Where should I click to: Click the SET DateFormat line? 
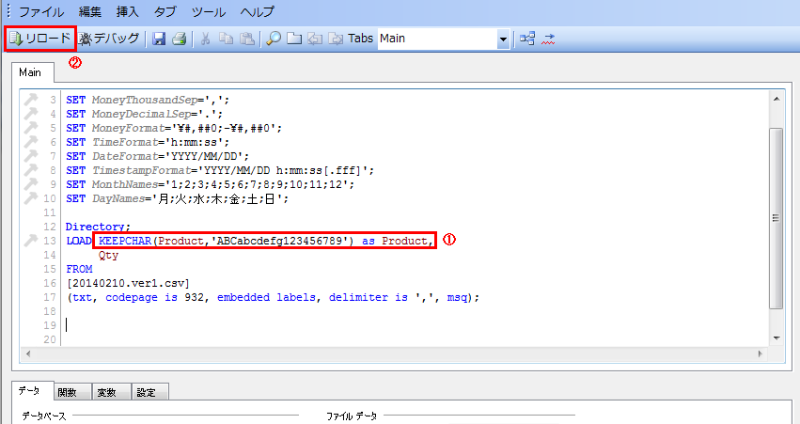tap(157, 156)
